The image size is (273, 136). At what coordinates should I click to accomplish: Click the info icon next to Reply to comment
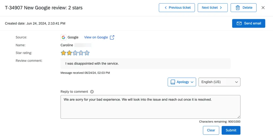(92, 92)
